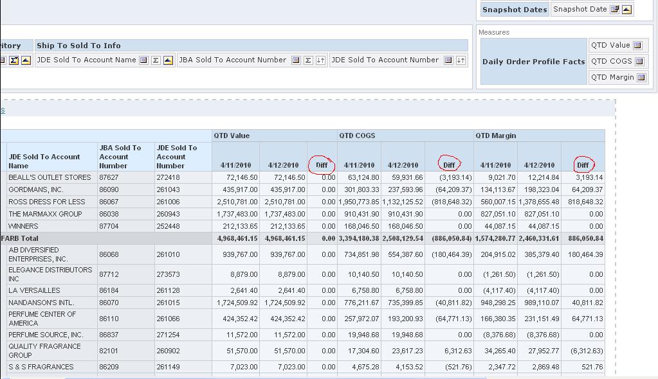This screenshot has width=658, height=379.
Task: Open the menu icon beside JBA Sold To Account Number
Action: [x=295, y=60]
